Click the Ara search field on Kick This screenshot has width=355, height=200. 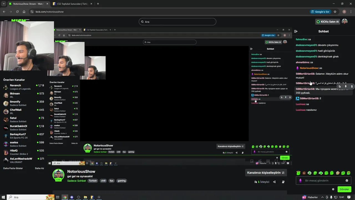(x=177, y=22)
